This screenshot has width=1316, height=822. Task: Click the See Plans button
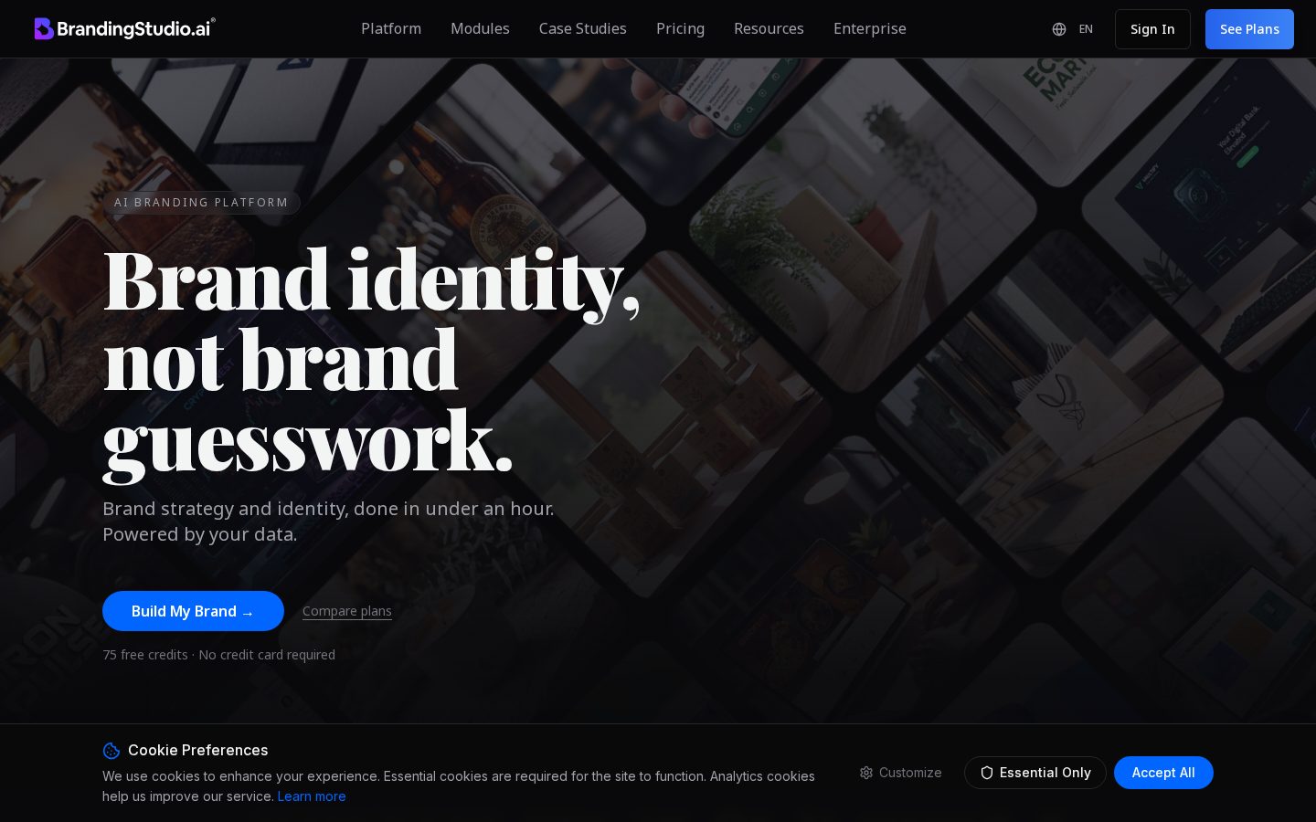(x=1249, y=29)
